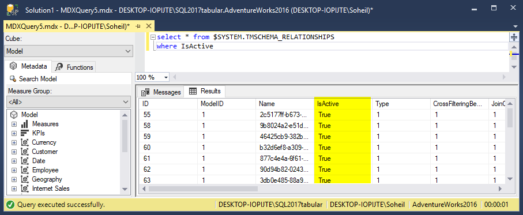The height and width of the screenshot is (215, 523).
Task: Switch to the Metadata tab
Action: tap(28, 66)
